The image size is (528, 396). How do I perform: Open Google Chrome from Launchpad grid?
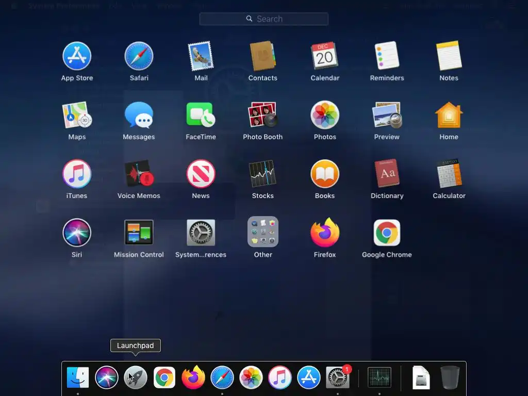coord(387,233)
